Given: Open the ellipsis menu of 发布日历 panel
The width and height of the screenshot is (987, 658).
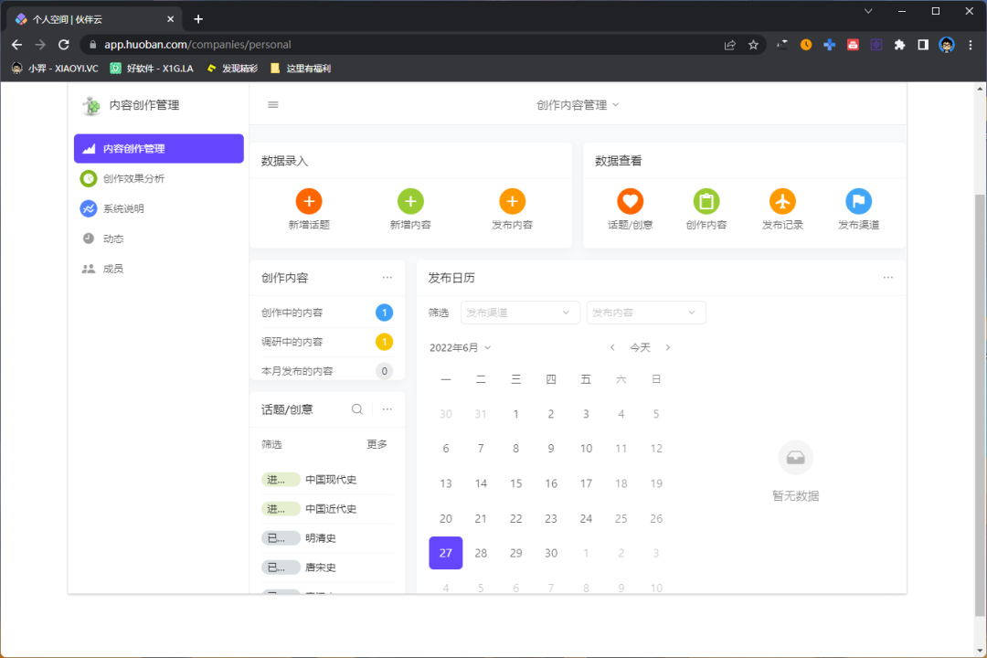Looking at the screenshot, I should (887, 277).
